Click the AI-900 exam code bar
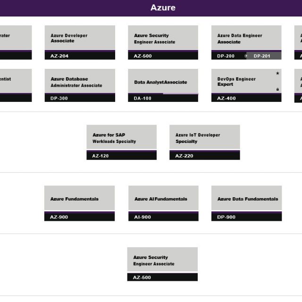Screen dimensions: 302x302 (x=163, y=217)
